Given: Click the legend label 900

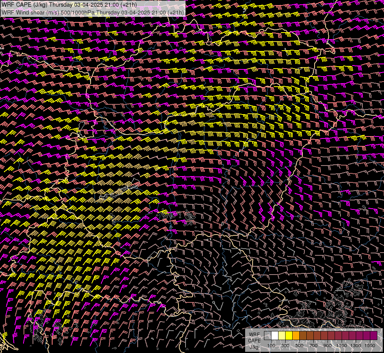Looking at the screenshot, I should [328, 346].
